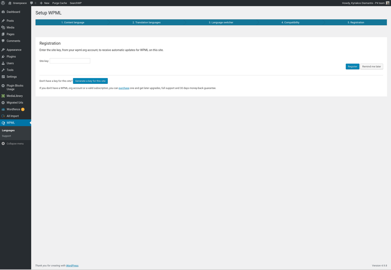This screenshot has height=270, width=391.
Task: Click the Appearance brush icon
Action: click(x=3, y=50)
